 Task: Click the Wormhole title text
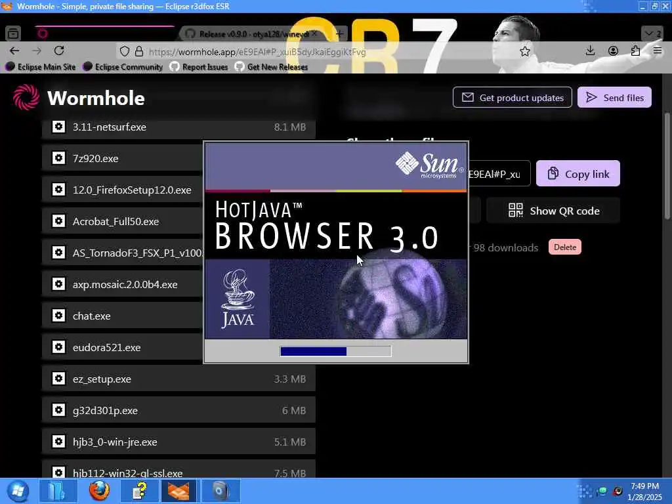click(96, 98)
